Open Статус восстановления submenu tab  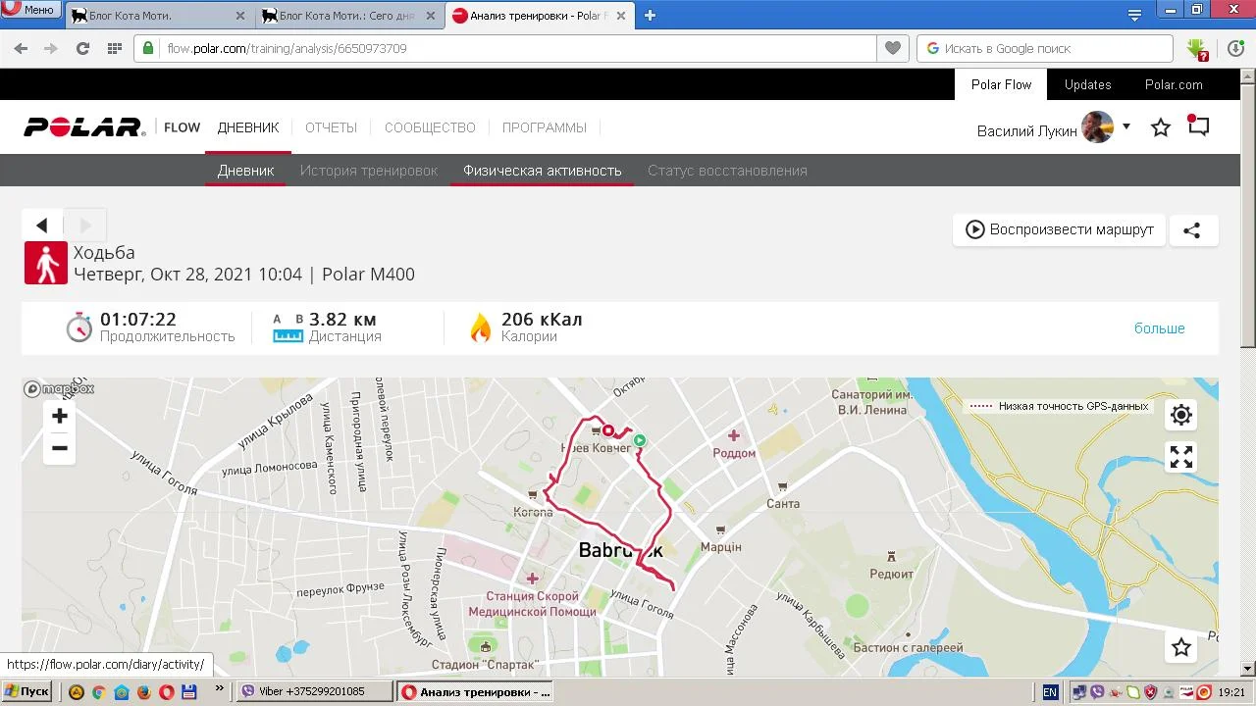pos(727,171)
